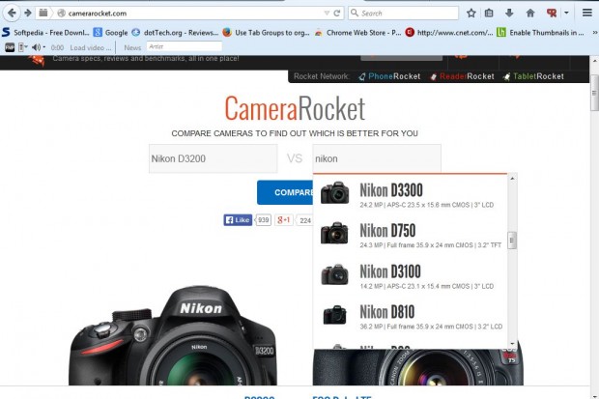Open the Softpedia bookmark

[46, 32]
